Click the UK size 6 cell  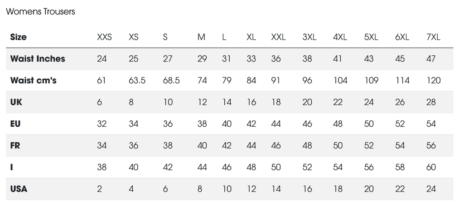pyautogui.click(x=100, y=102)
